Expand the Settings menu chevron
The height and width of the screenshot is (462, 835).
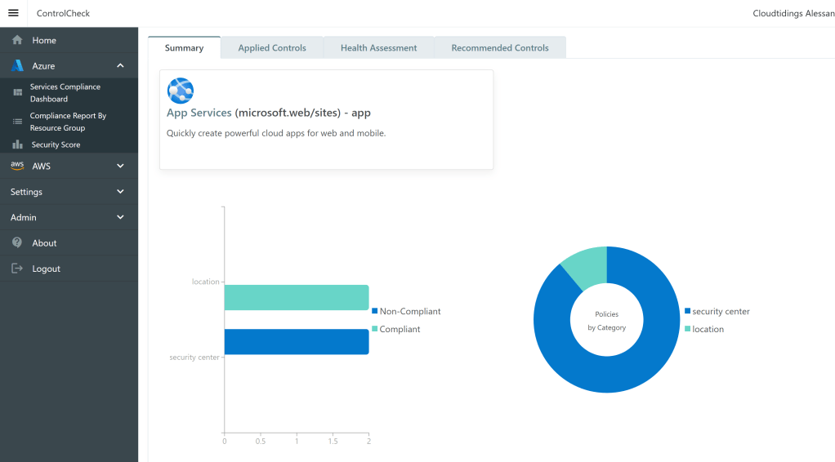pos(120,192)
